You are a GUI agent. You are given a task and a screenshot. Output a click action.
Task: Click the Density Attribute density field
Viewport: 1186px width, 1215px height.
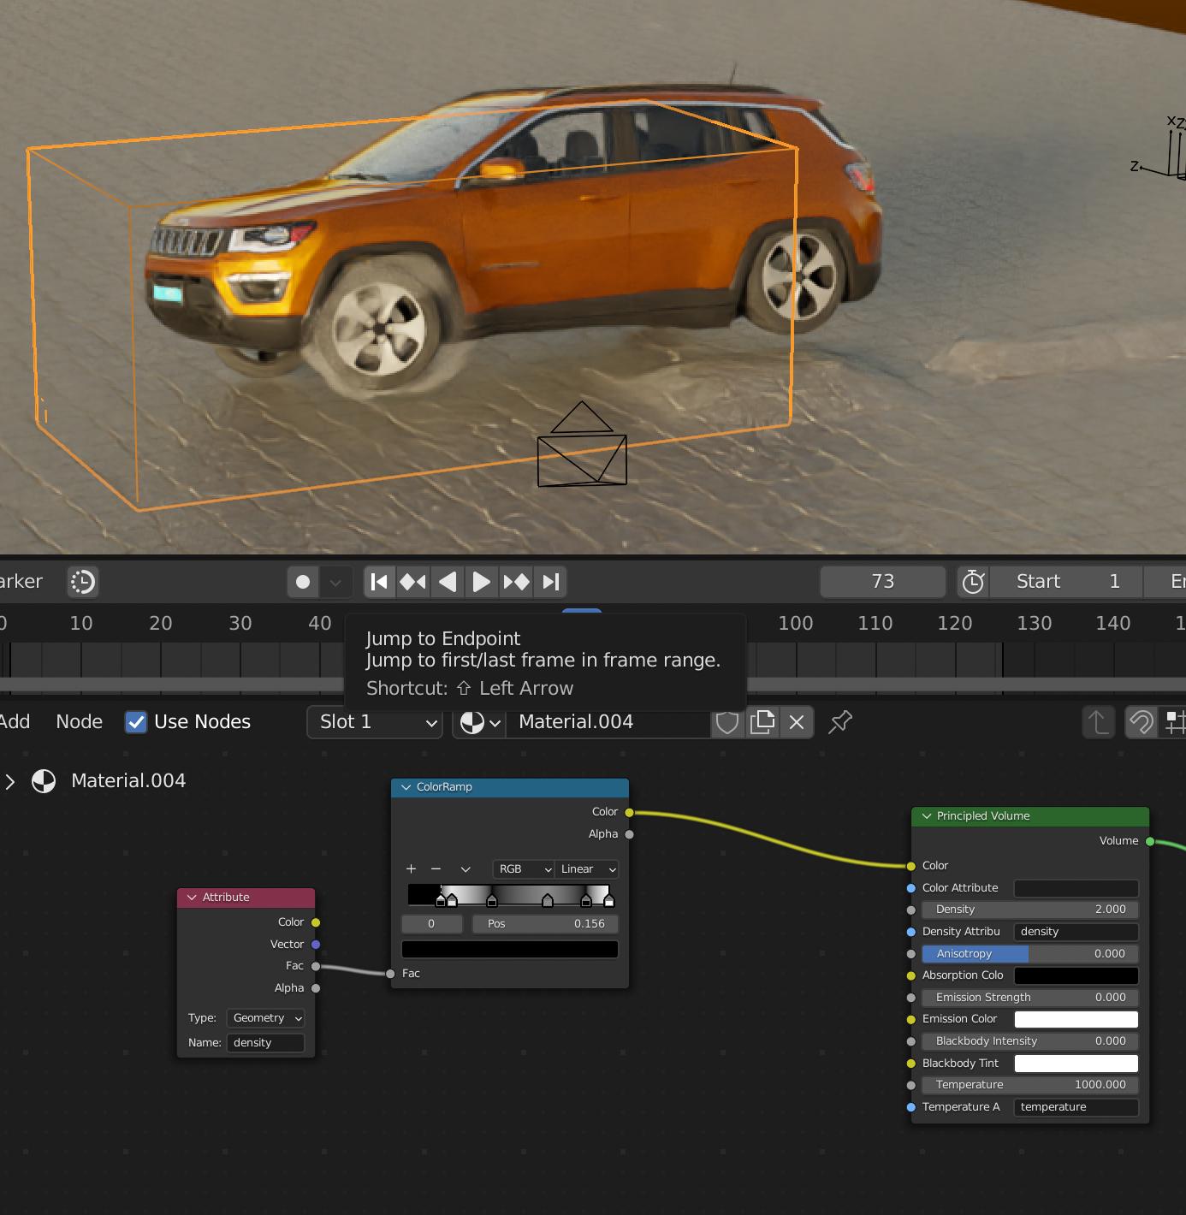click(1076, 932)
